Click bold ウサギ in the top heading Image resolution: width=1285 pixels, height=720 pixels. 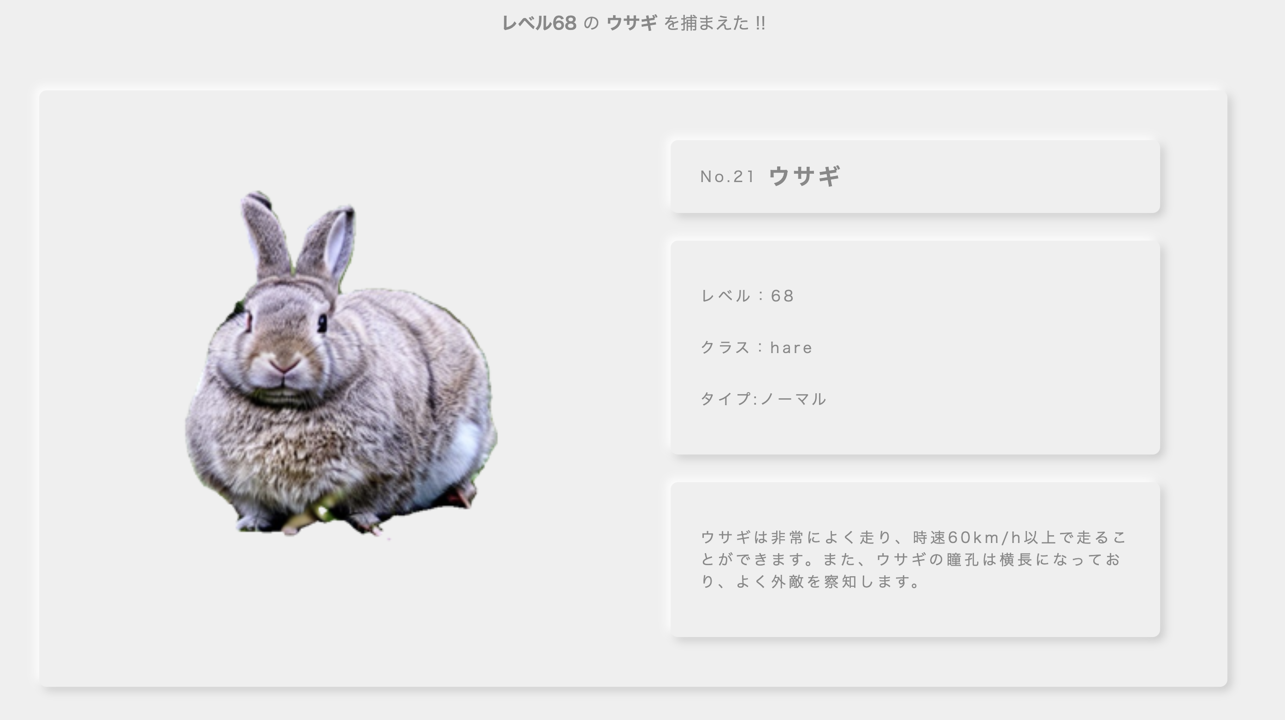[631, 23]
